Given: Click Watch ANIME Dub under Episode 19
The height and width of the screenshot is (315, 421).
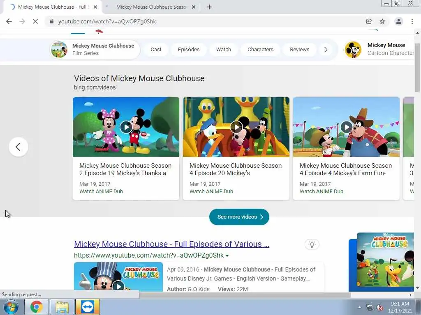Looking at the screenshot, I should pos(101,192).
